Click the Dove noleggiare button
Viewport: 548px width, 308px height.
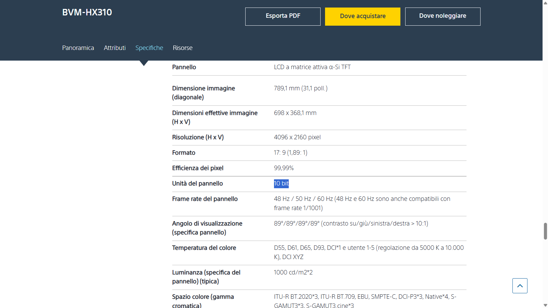coord(443,16)
